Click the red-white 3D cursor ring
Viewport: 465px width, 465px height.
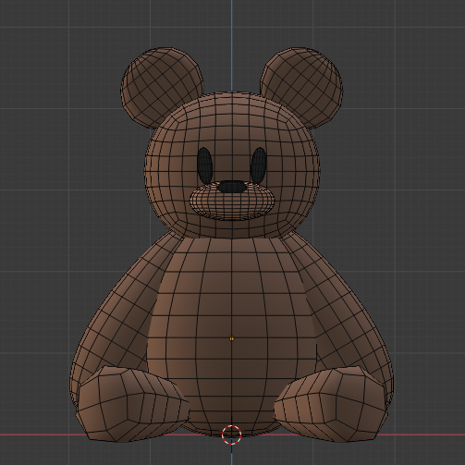tap(231, 434)
